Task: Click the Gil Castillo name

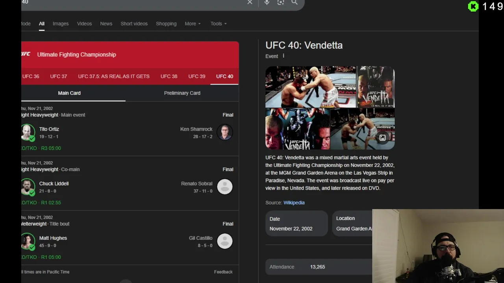Action: 200,238
